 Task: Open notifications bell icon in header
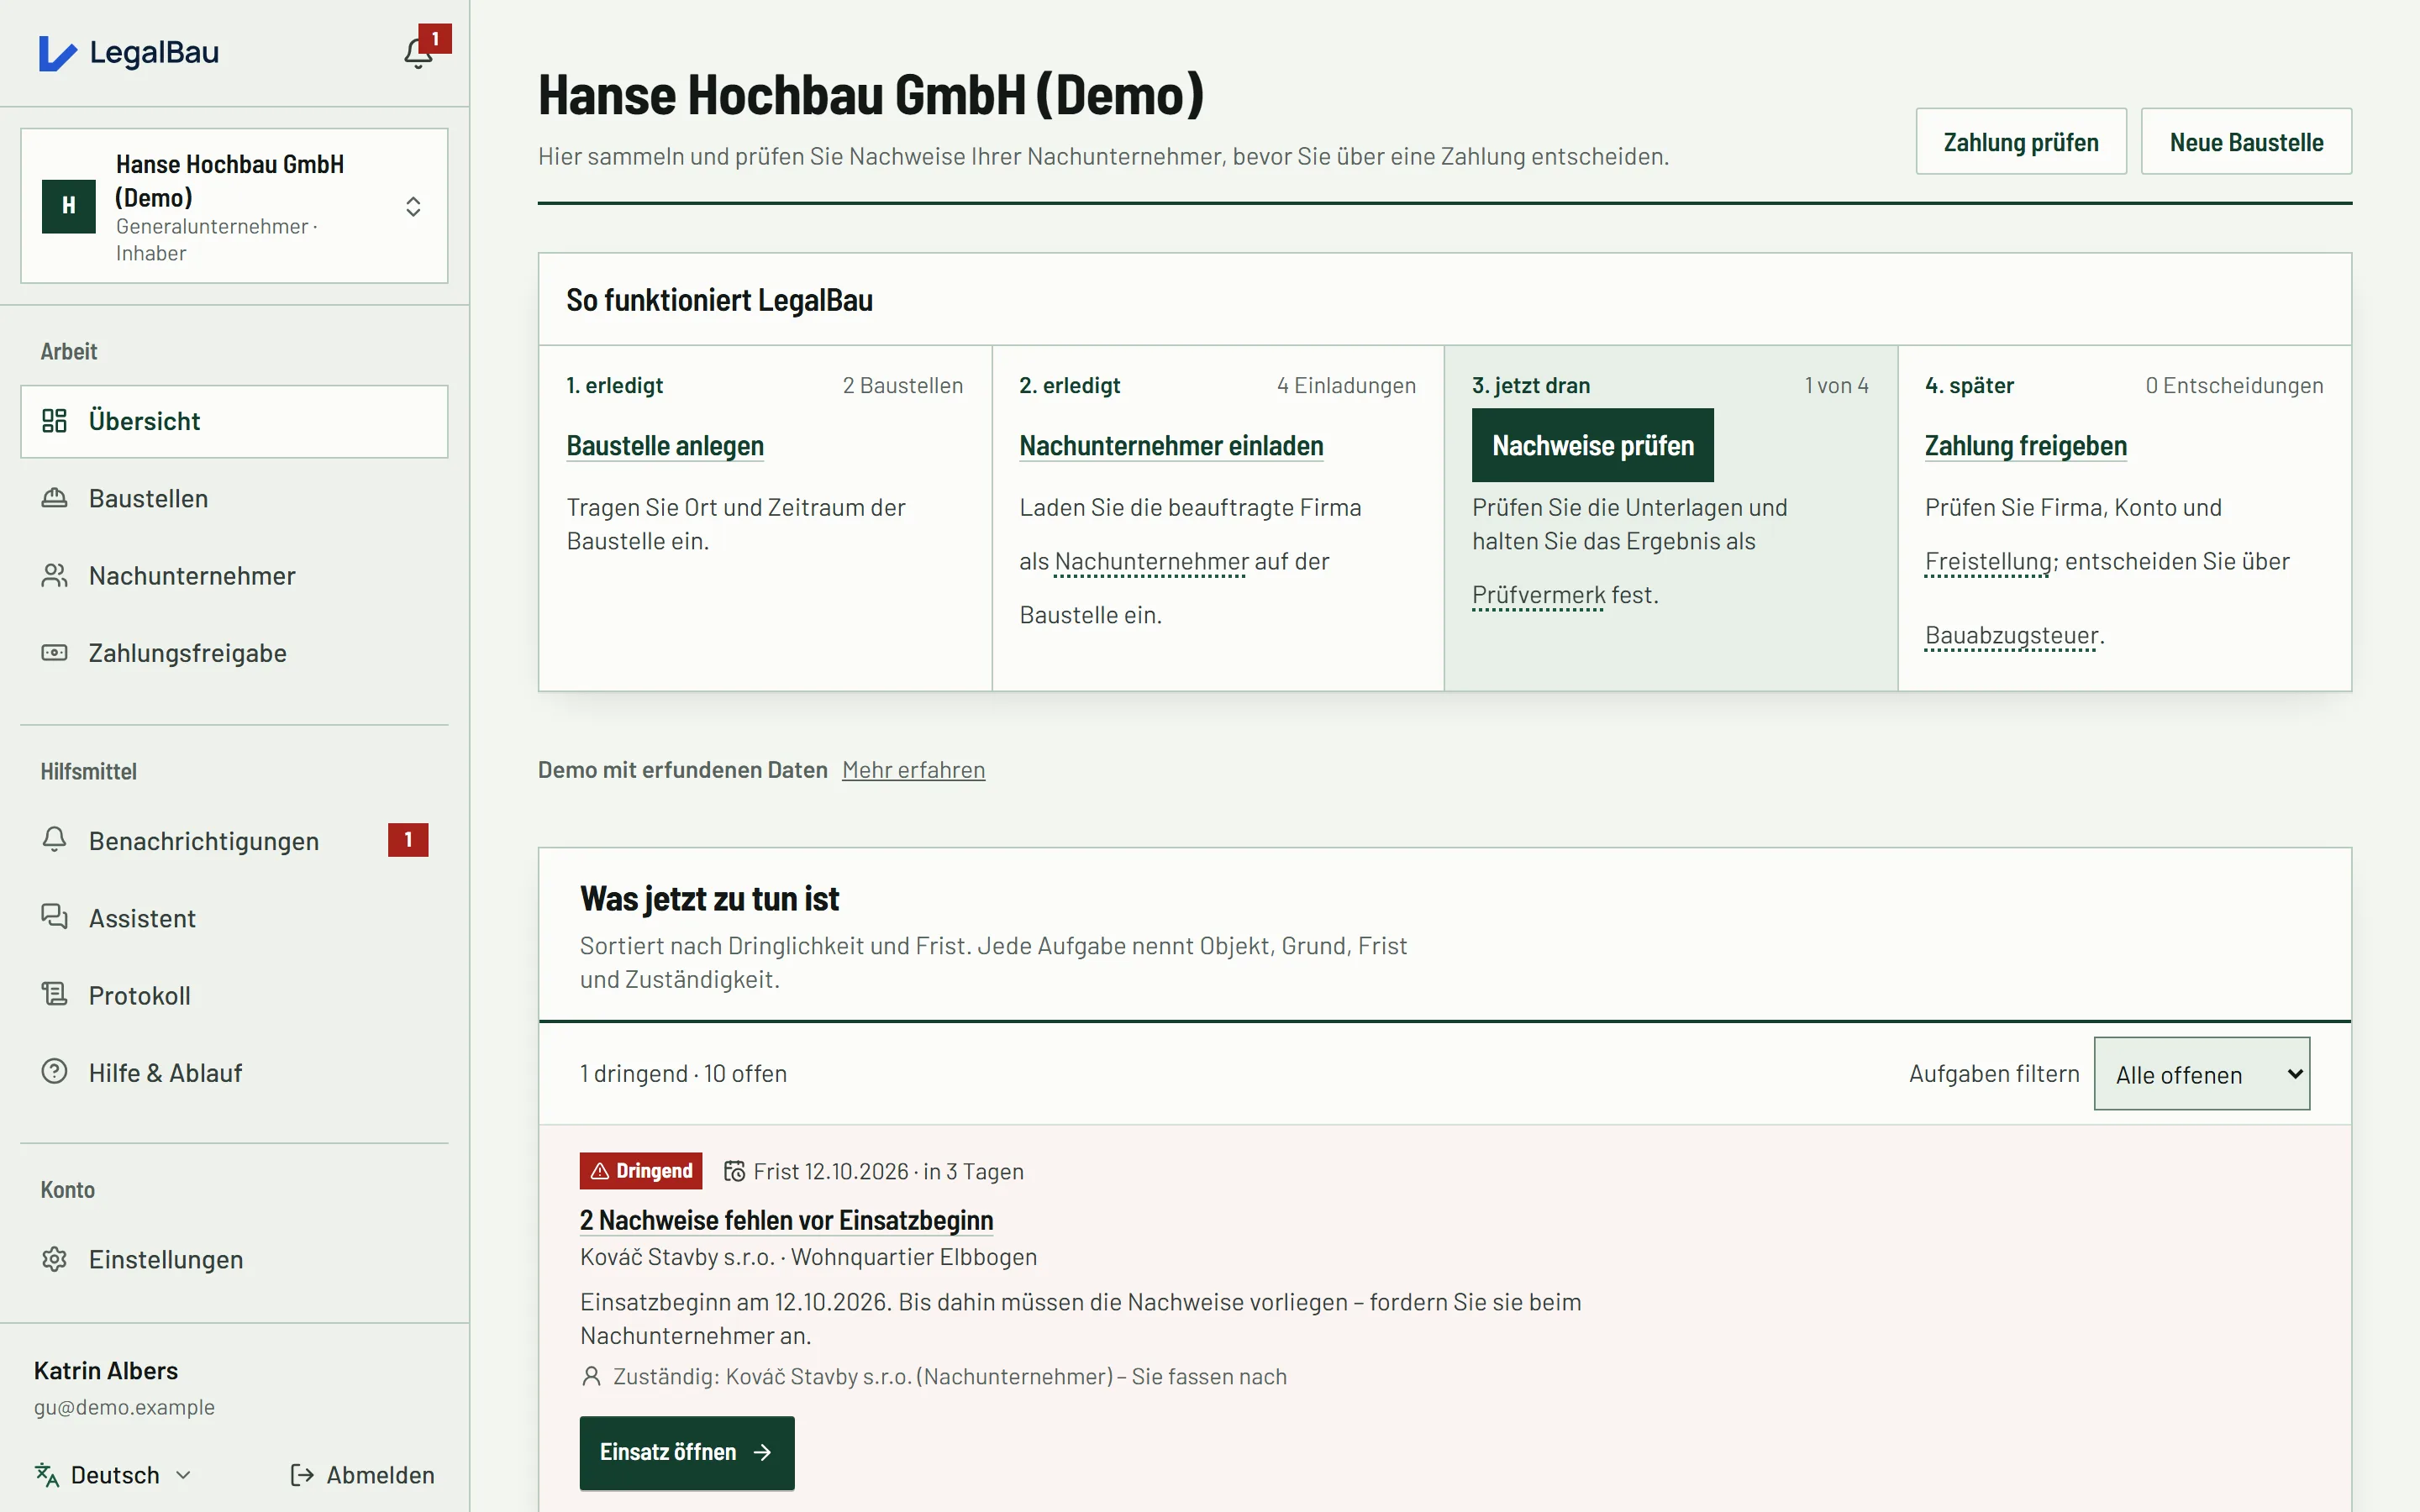tap(418, 53)
